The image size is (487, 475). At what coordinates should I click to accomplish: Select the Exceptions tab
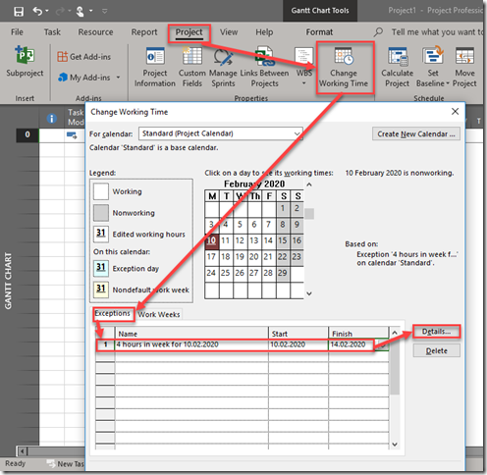(x=113, y=314)
